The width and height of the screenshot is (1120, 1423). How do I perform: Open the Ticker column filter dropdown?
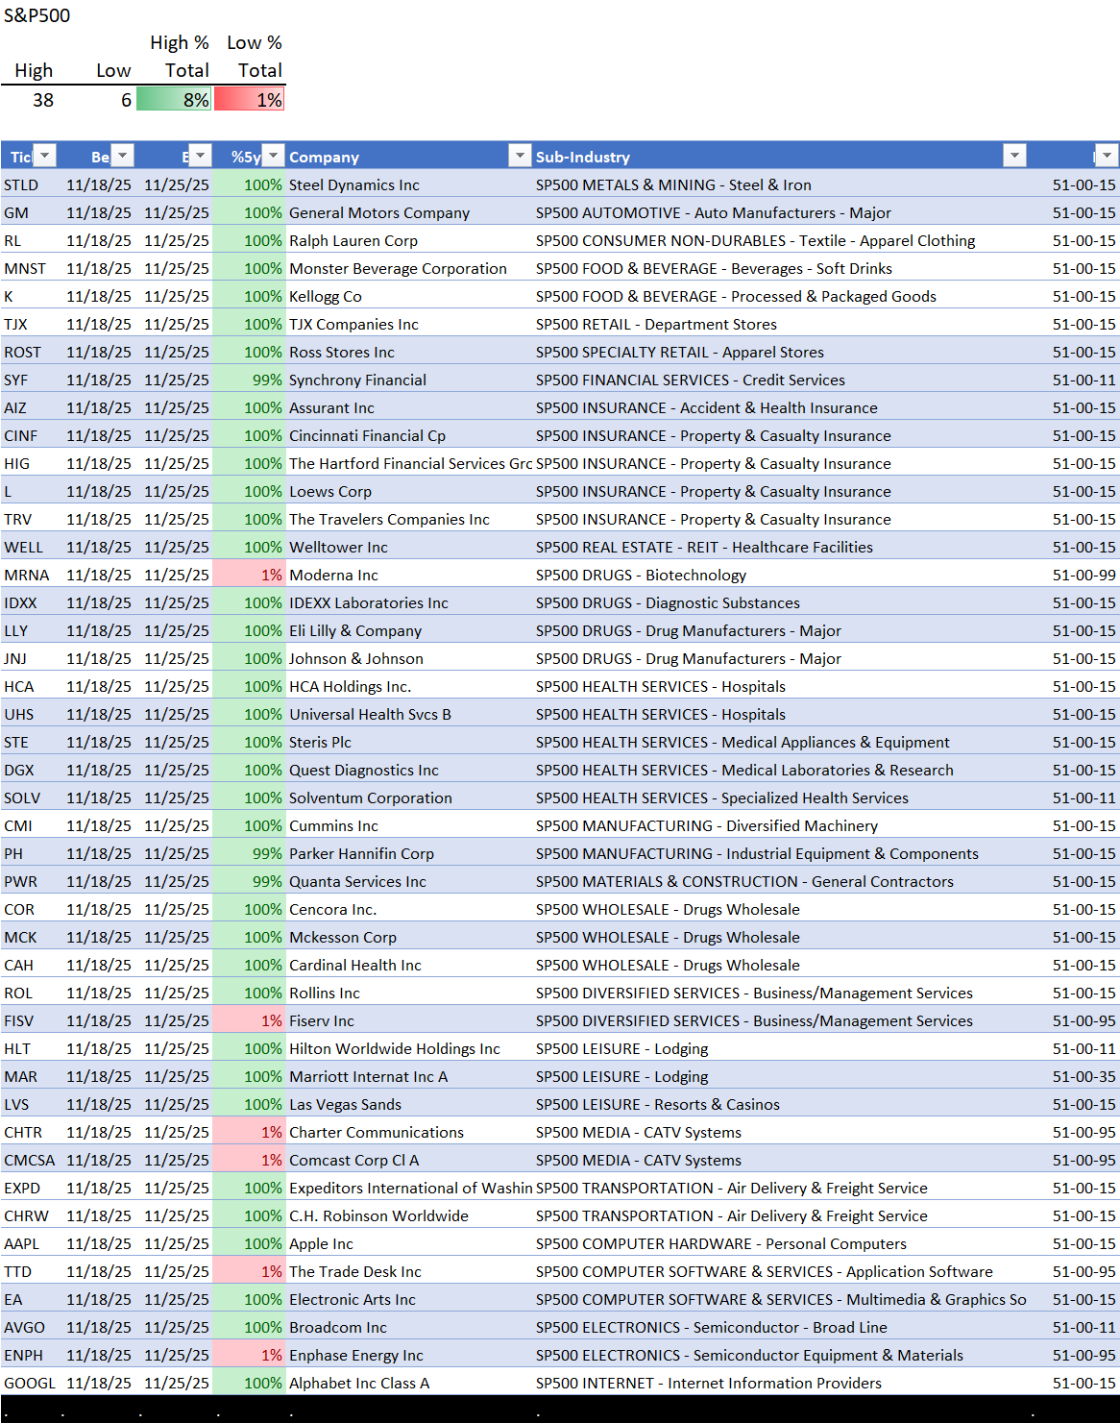[45, 156]
